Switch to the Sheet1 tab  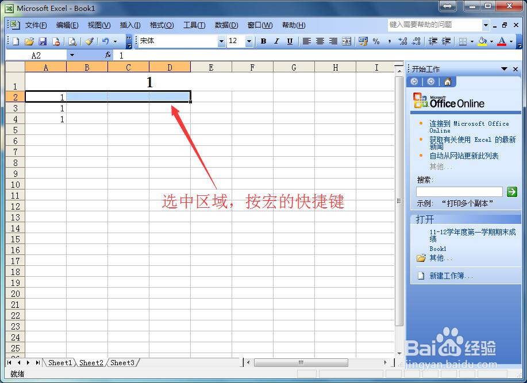[x=60, y=363]
